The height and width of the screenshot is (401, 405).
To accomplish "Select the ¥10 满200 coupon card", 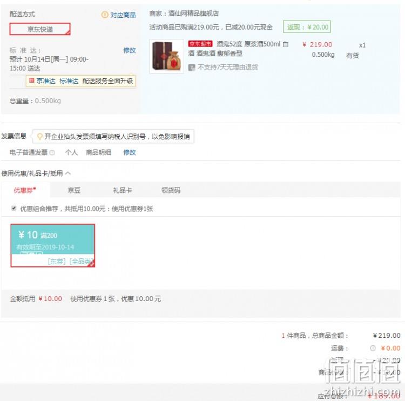I will [53, 245].
